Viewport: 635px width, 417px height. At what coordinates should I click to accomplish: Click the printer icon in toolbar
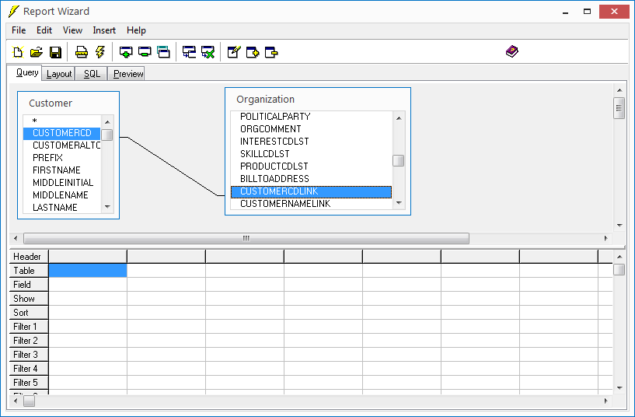[82, 52]
